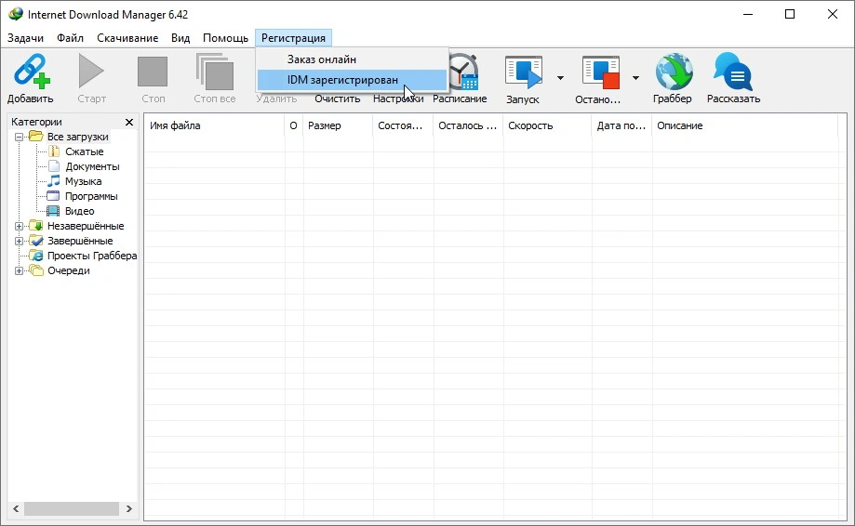Open the Расписание scheduler clock icon

[x=464, y=72]
